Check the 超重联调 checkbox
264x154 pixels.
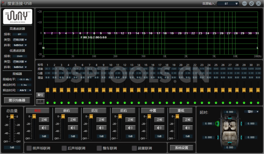pos(134,148)
